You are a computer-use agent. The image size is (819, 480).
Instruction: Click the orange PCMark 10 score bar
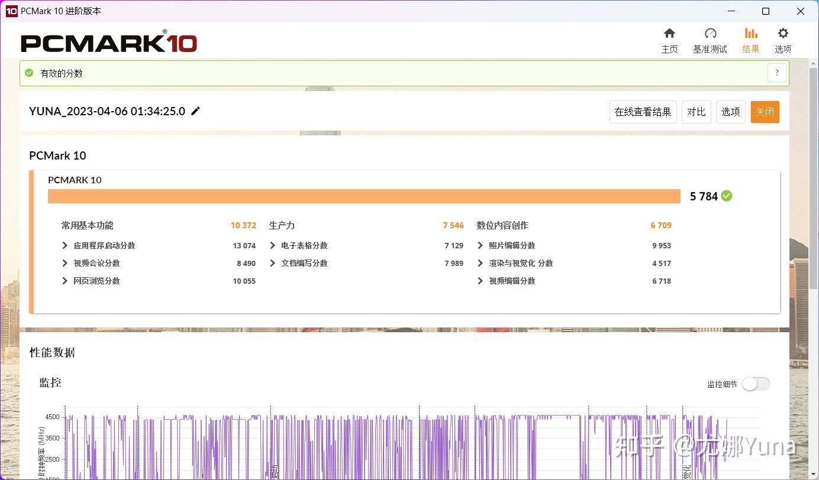tap(364, 196)
